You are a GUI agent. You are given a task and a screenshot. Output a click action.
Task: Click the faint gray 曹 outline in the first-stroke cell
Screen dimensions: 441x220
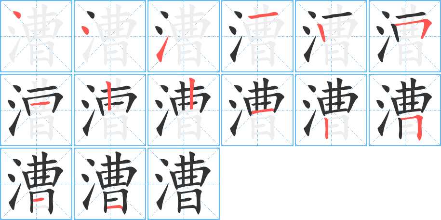[42, 35]
